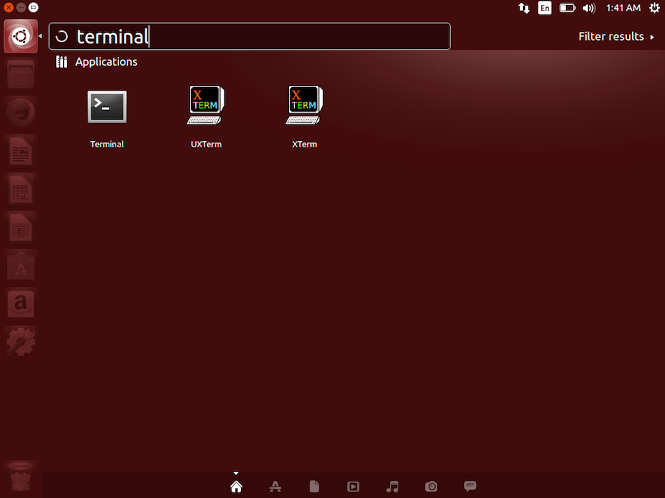Open the Photos lens
Screen dimensions: 665x498
click(x=431, y=486)
